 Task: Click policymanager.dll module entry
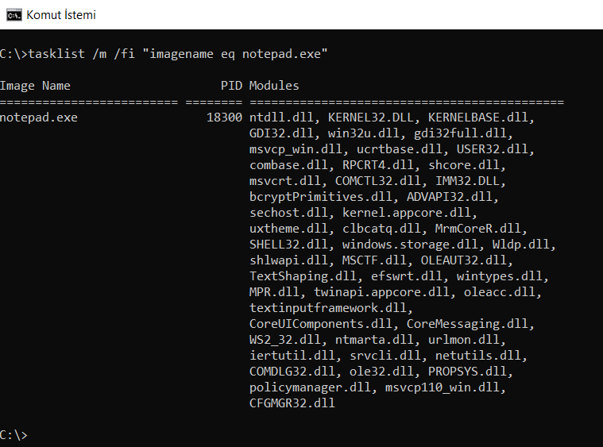coord(310,387)
